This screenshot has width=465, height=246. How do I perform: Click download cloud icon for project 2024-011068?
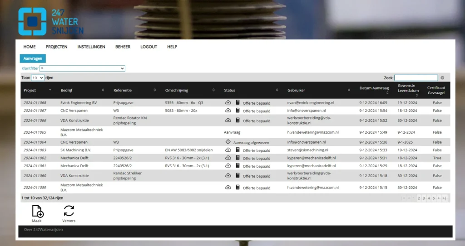(228, 102)
